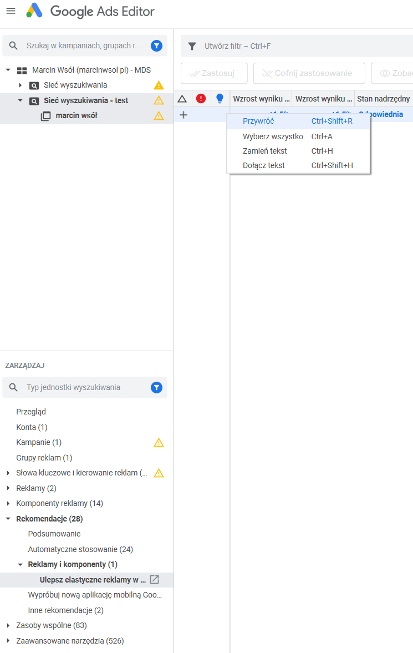The width and height of the screenshot is (413, 653).
Task: Select Kampanie (1)
Action: (39, 442)
